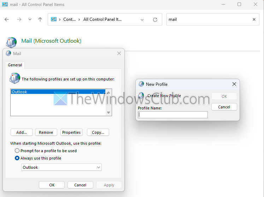264x197 pixels.
Task: Close the New Profile dialog
Action: click(234, 84)
